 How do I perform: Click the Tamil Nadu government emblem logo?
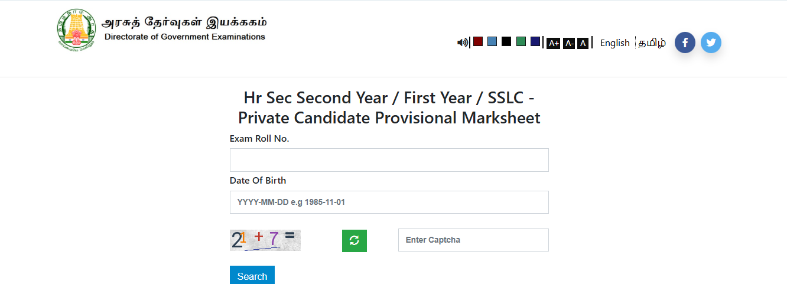[x=76, y=31]
